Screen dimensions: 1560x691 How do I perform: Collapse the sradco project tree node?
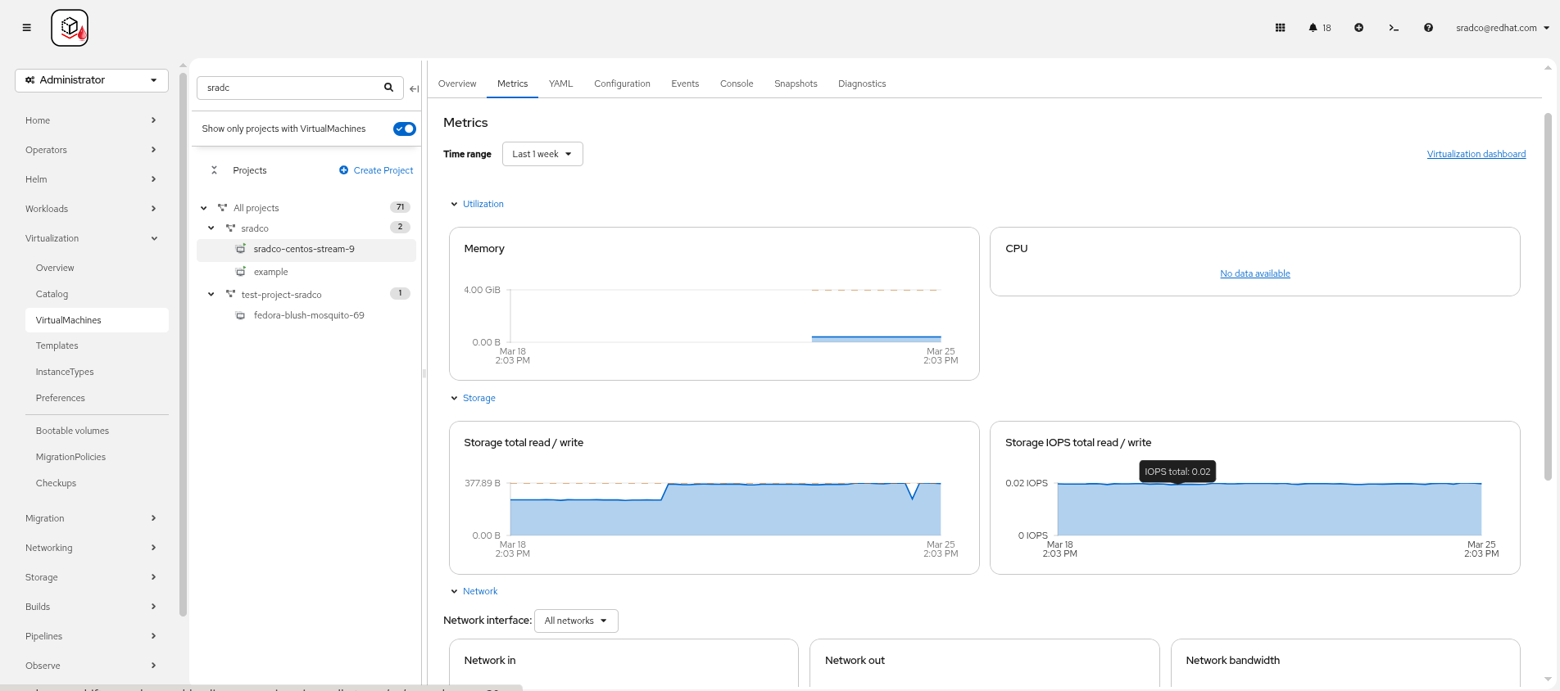click(x=211, y=228)
